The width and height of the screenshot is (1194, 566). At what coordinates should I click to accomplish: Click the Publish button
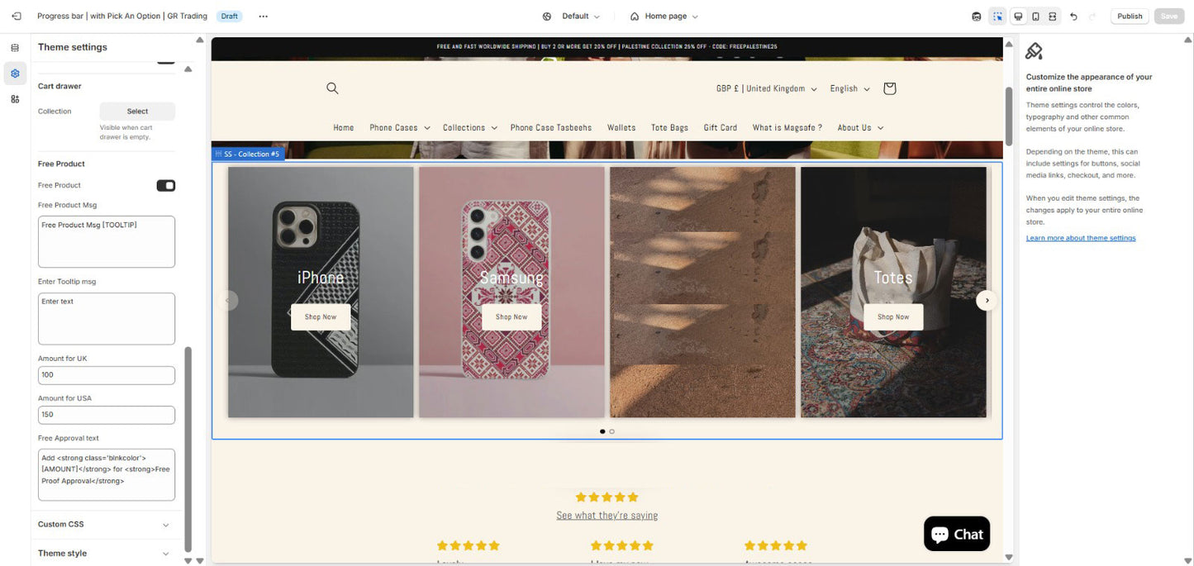point(1129,16)
